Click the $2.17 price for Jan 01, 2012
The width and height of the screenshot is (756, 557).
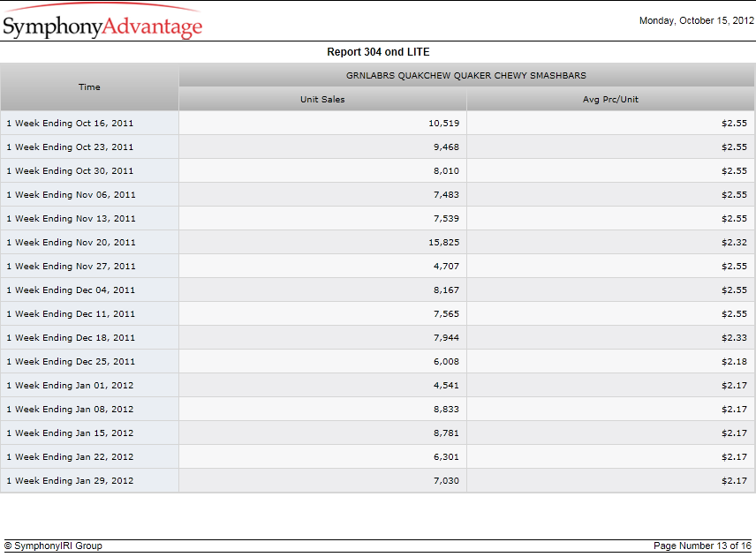(734, 386)
